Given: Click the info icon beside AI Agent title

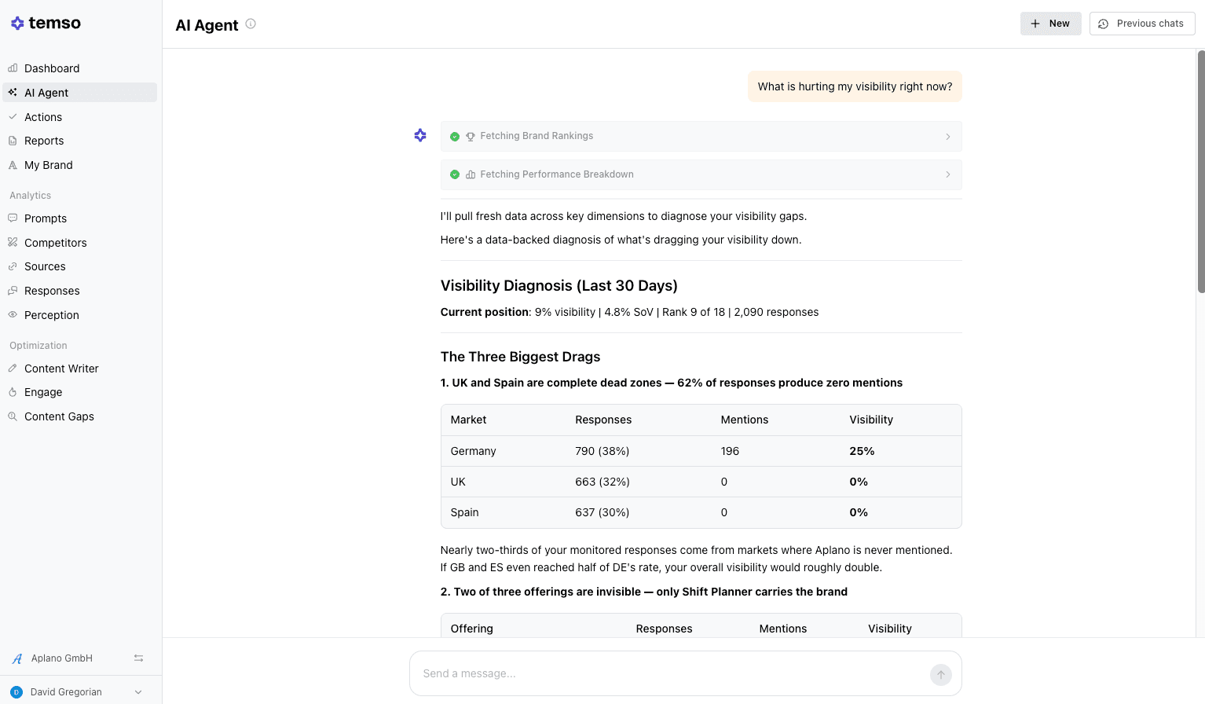Looking at the screenshot, I should pyautogui.click(x=251, y=24).
